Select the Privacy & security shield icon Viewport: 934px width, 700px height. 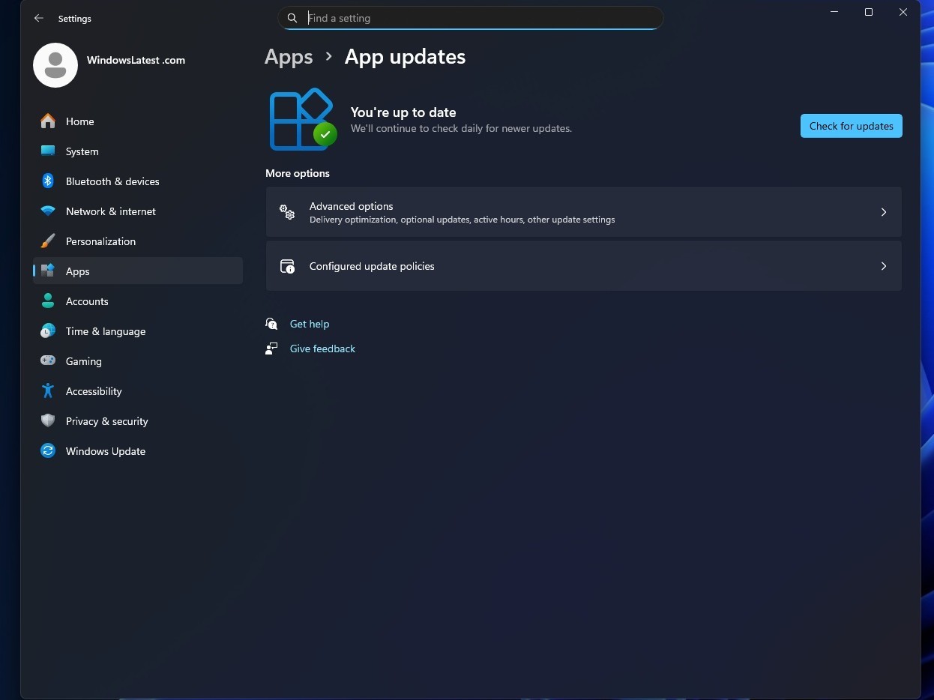pos(48,421)
